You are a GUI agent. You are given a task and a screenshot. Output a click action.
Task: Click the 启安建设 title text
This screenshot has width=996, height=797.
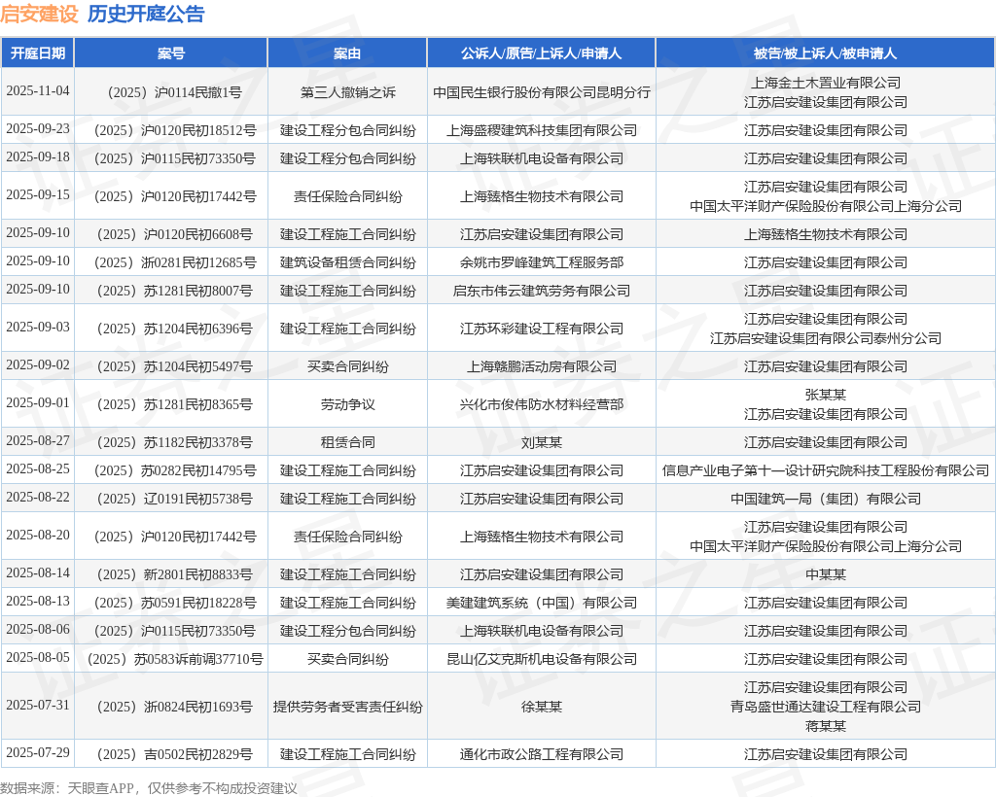[x=39, y=14]
